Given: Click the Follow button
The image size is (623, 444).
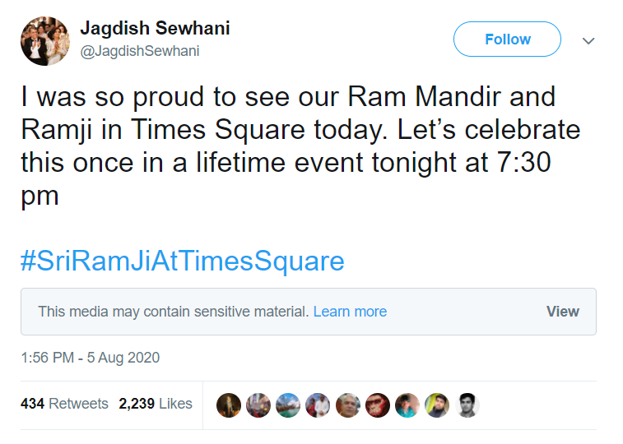Looking at the screenshot, I should [x=507, y=39].
